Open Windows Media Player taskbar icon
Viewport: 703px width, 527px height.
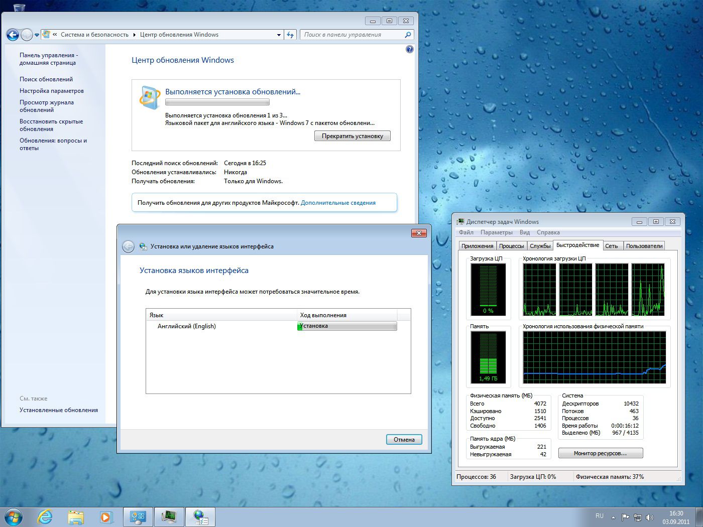(106, 517)
